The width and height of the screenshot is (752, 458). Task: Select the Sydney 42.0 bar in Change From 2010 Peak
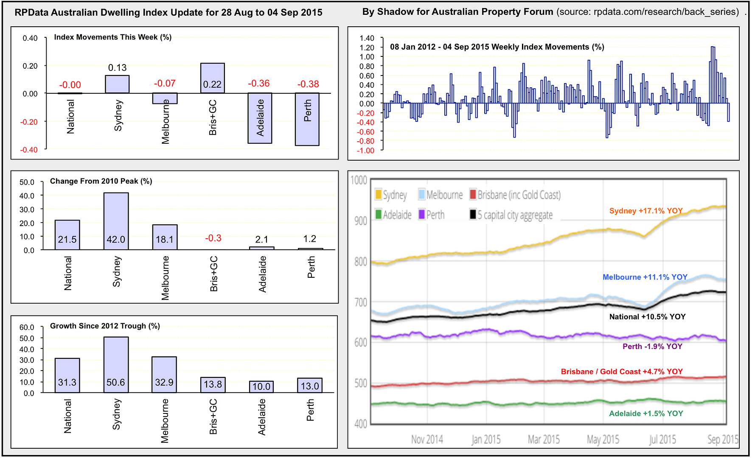pyautogui.click(x=116, y=221)
